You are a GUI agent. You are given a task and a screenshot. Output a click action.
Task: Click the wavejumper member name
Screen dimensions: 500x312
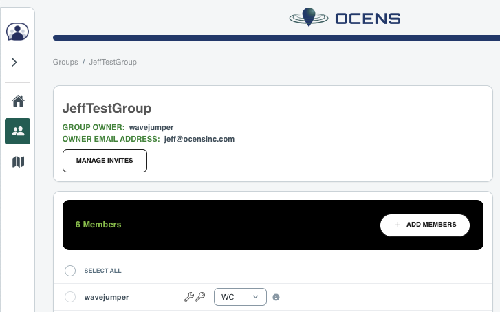pyautogui.click(x=107, y=297)
